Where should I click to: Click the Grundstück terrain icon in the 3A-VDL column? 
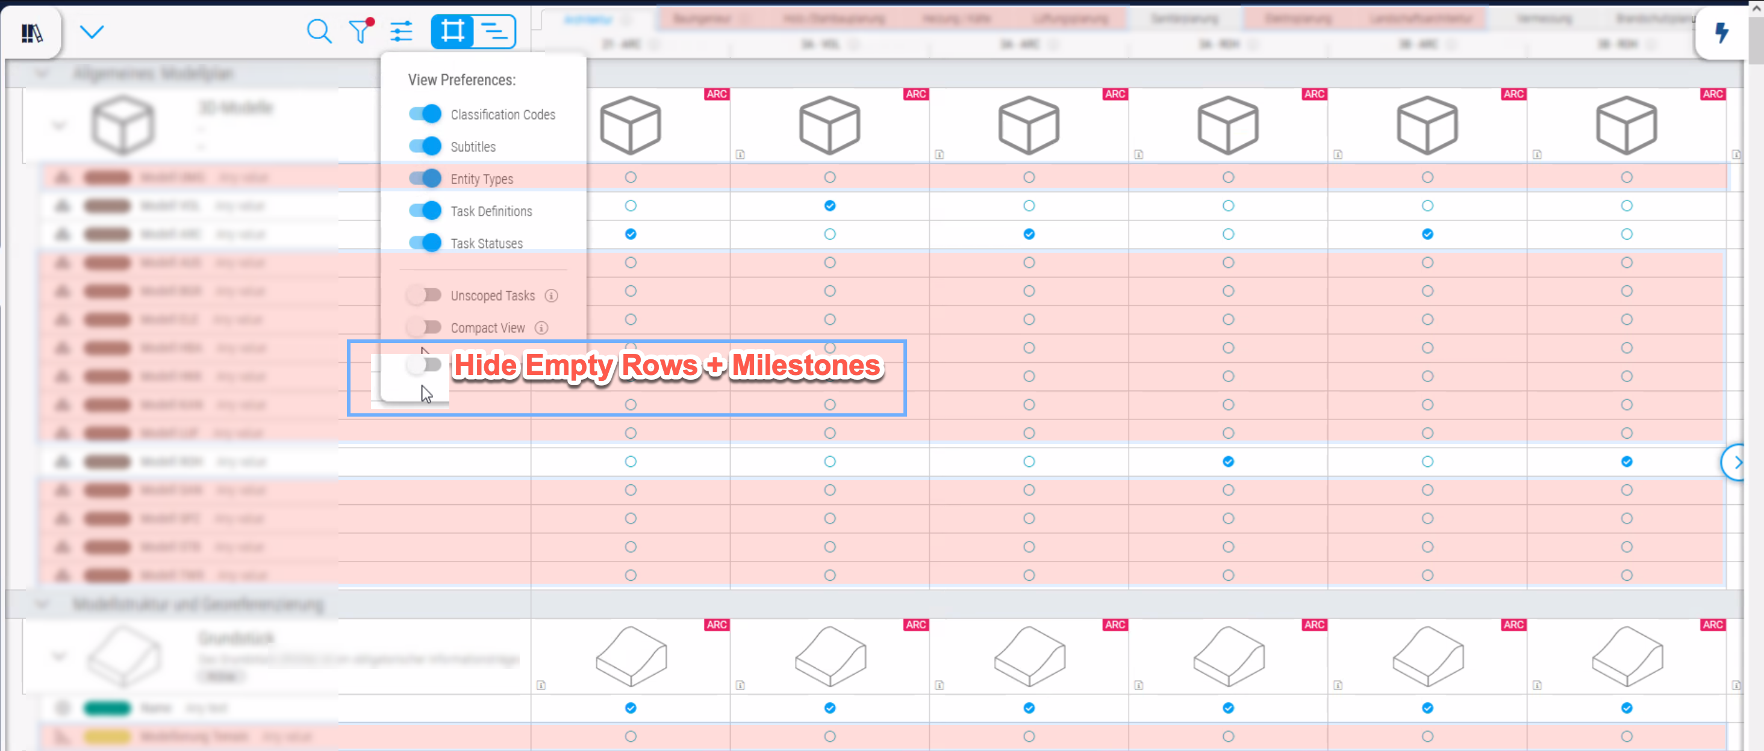[x=830, y=656]
